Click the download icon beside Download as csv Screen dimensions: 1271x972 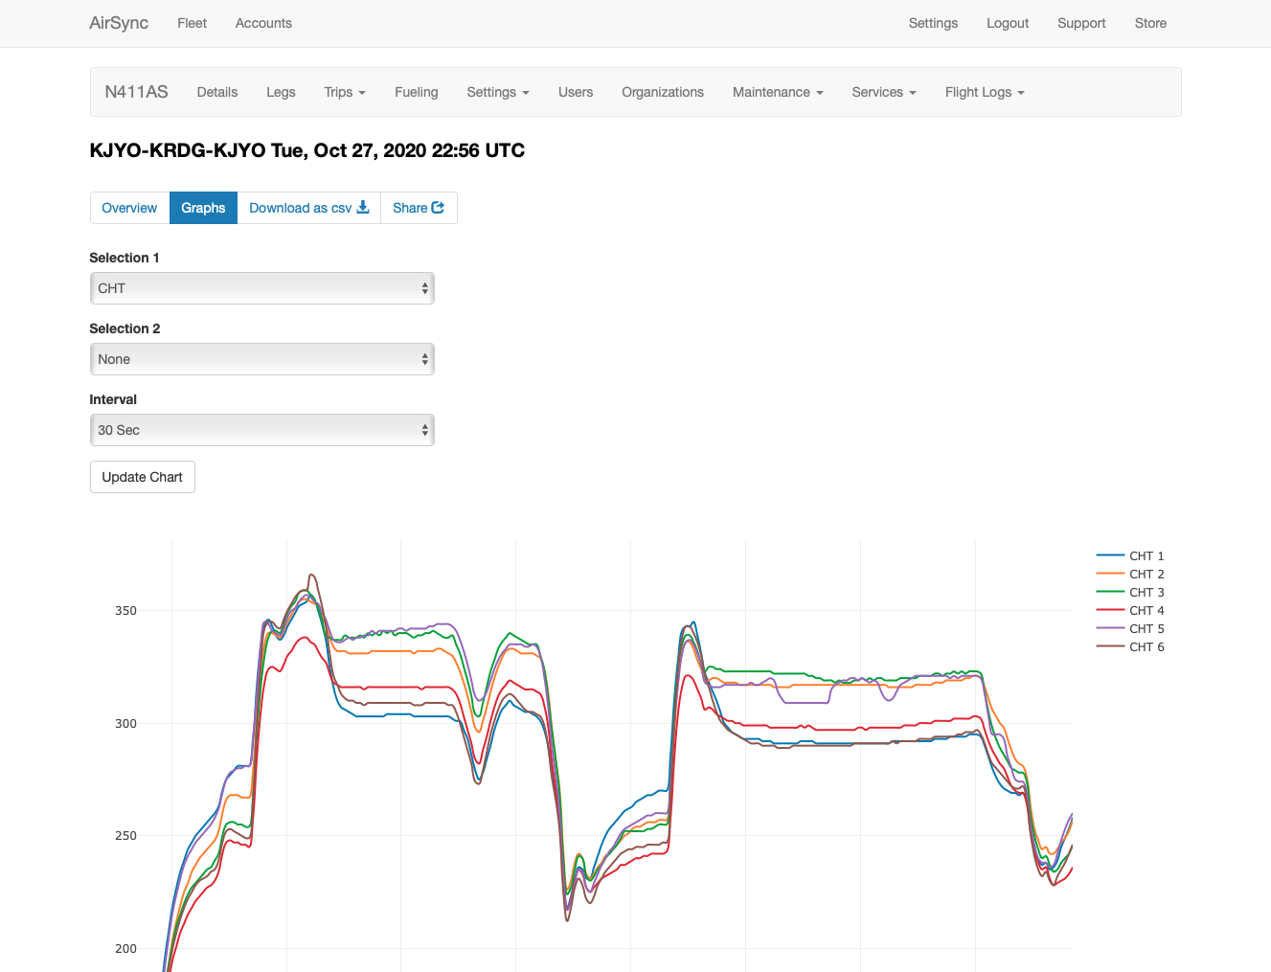click(363, 208)
